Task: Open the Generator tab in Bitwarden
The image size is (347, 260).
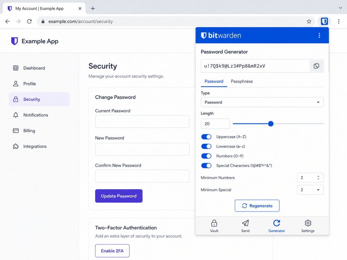Action: click(277, 226)
